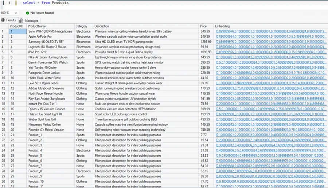Select the Instant Pot Duo 7-in-1 cell
The height and width of the screenshot is (188, 328).
(x=50, y=104)
